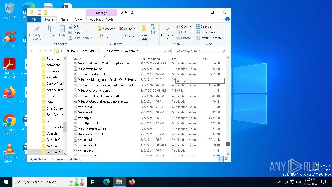
Task: Click Pin to Quick access icon
Action: pyautogui.click(x=37, y=33)
